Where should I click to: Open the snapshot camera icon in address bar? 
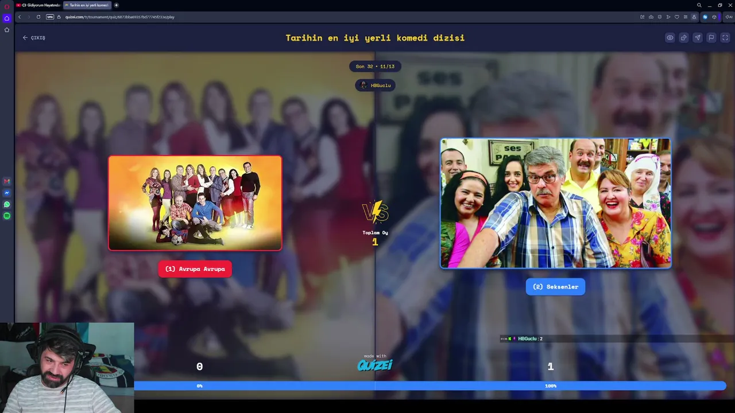[x=651, y=17]
